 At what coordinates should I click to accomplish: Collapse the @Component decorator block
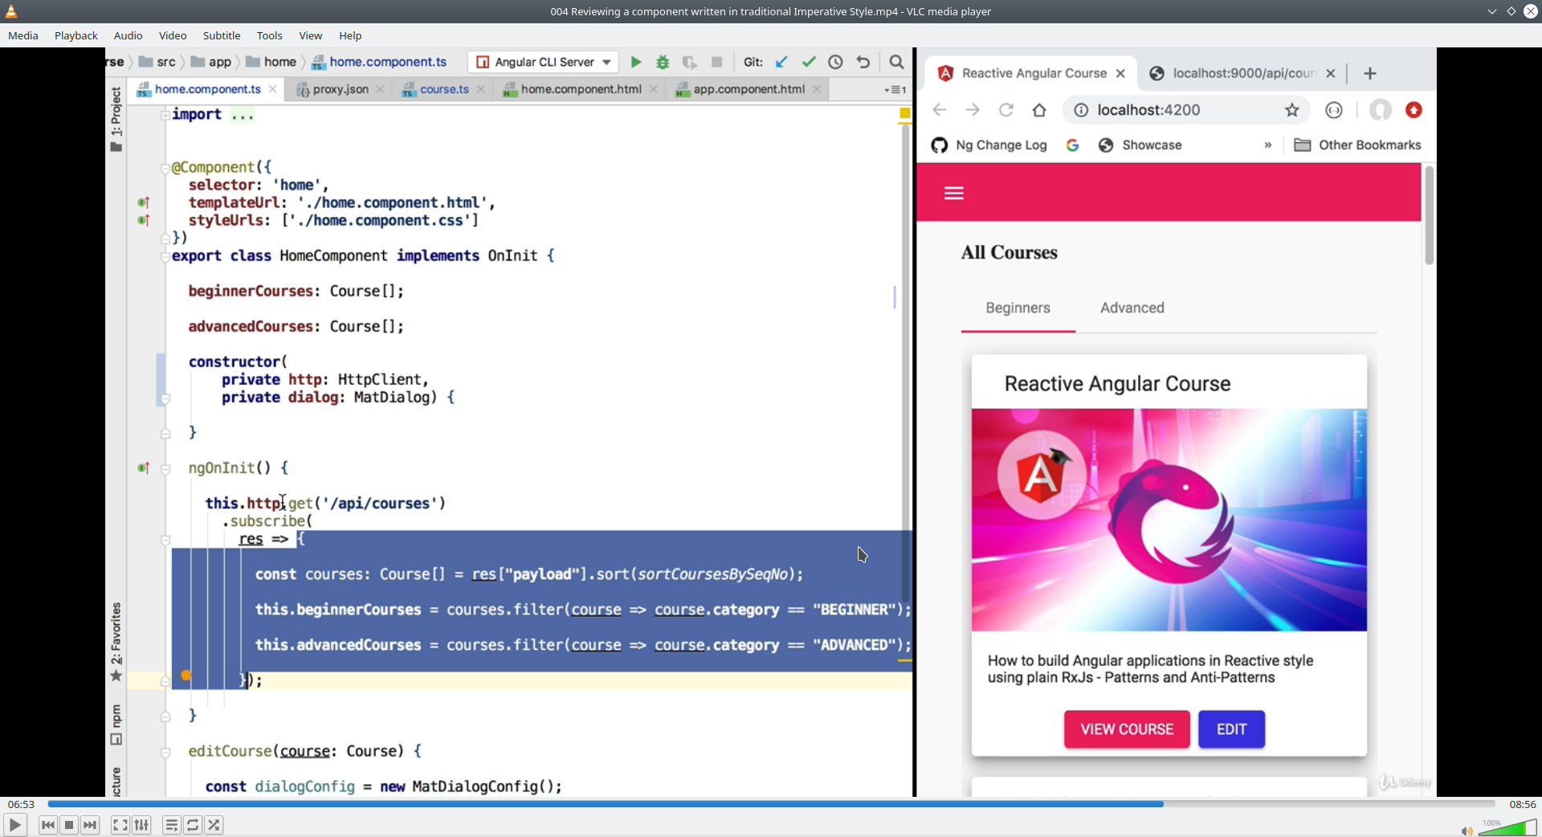click(165, 168)
